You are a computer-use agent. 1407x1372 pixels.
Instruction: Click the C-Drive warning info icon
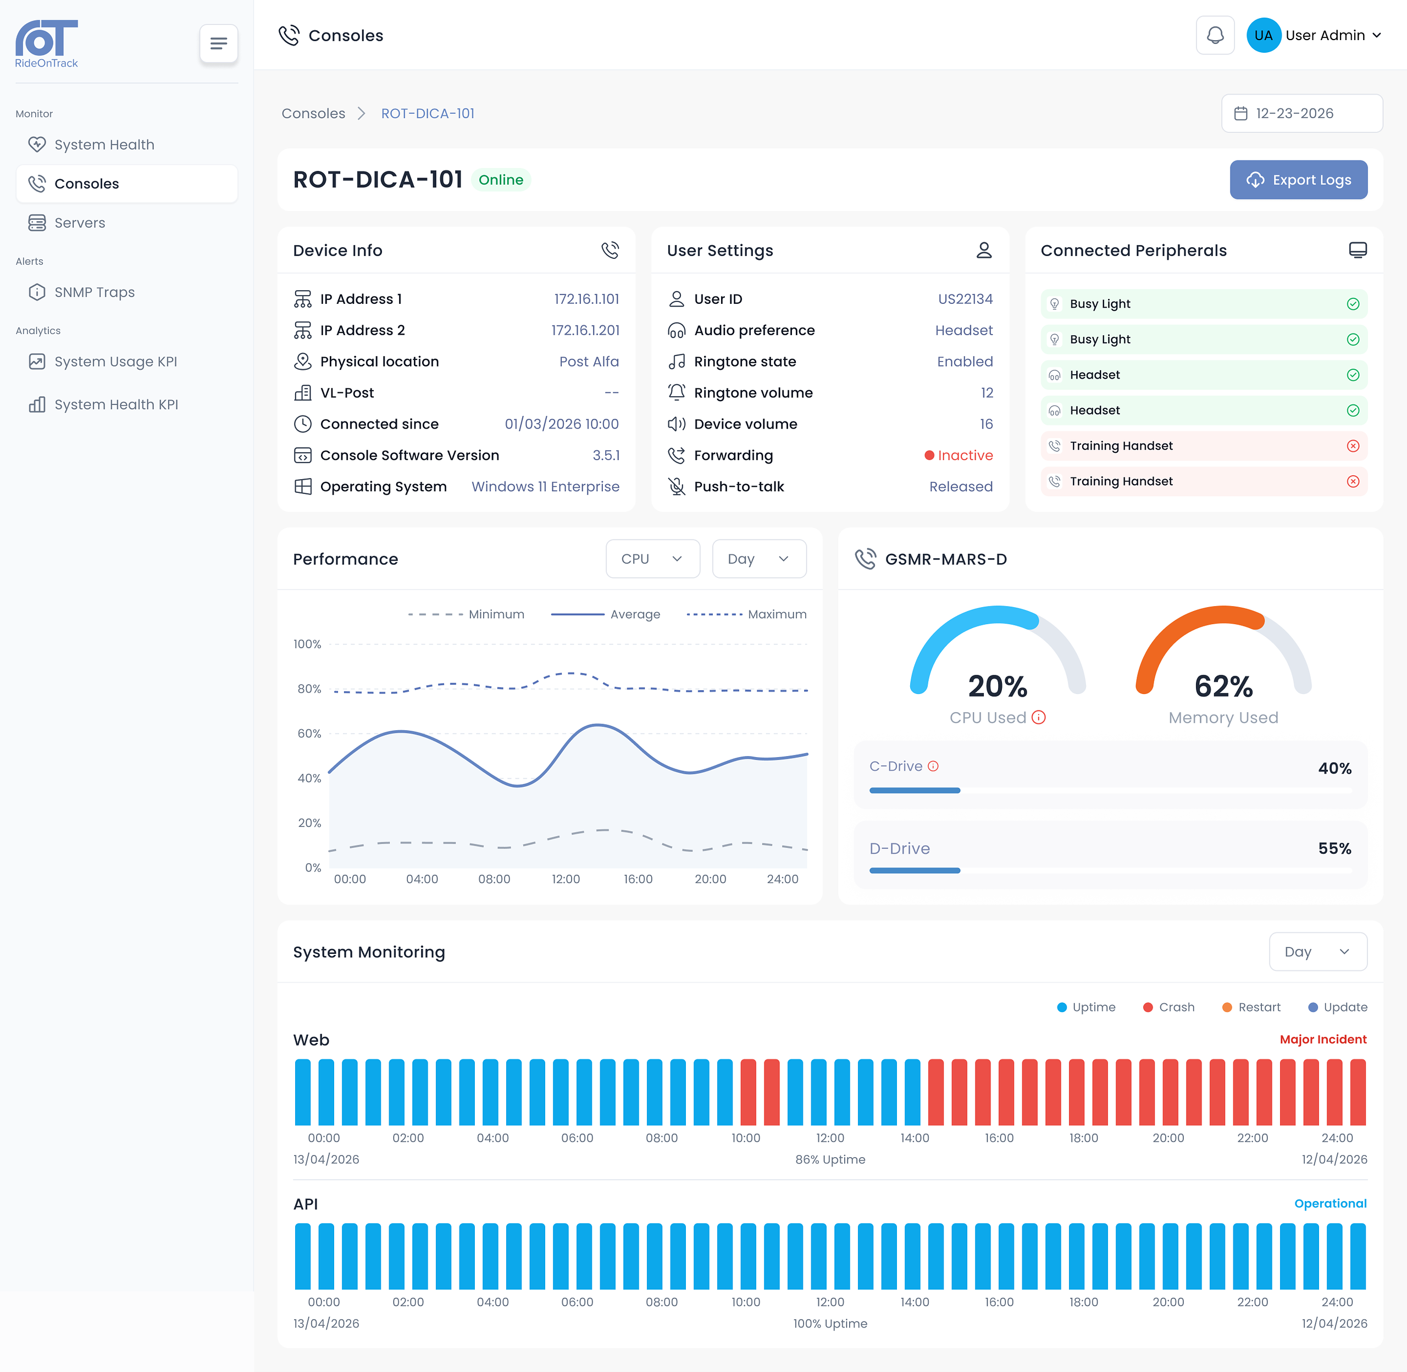point(933,766)
